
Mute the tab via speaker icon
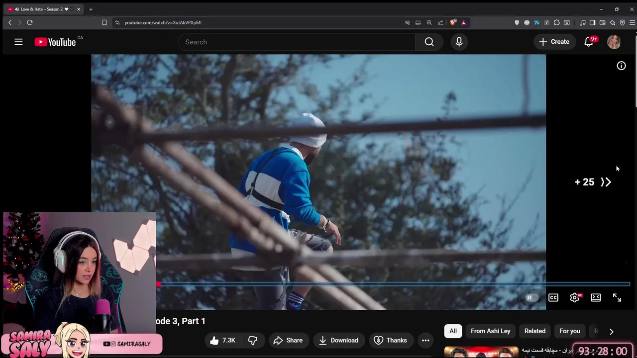(x=17, y=9)
